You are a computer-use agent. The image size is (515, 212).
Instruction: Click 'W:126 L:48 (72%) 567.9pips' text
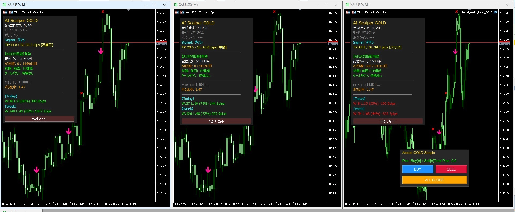[204, 113]
